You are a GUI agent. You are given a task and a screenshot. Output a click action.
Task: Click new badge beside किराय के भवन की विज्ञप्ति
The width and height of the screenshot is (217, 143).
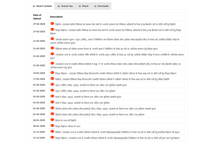[52, 120]
